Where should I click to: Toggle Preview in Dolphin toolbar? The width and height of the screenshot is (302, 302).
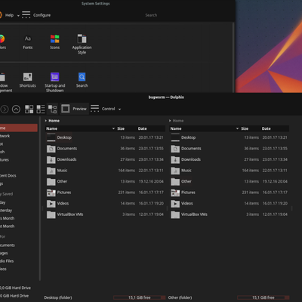click(74, 109)
